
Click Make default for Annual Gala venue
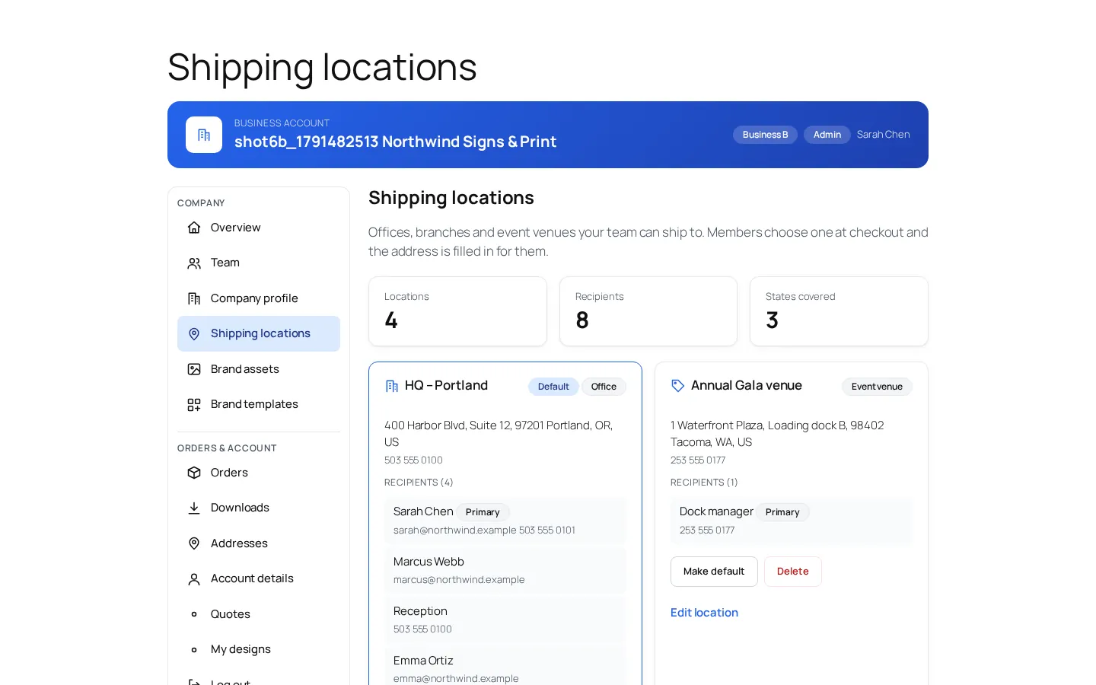tap(714, 572)
